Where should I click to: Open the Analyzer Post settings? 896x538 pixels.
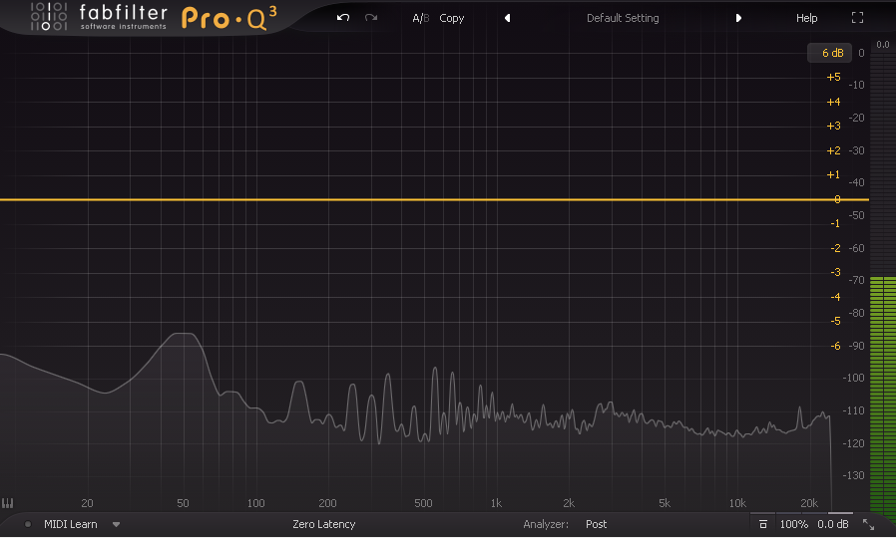tap(596, 524)
